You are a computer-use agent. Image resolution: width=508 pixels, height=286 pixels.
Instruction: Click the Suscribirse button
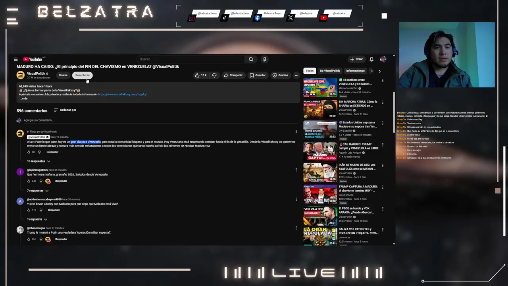(x=82, y=75)
